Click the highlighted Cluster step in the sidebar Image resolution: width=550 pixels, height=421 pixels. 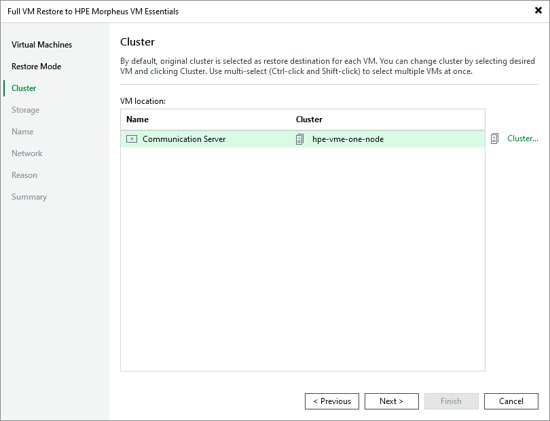pos(24,88)
